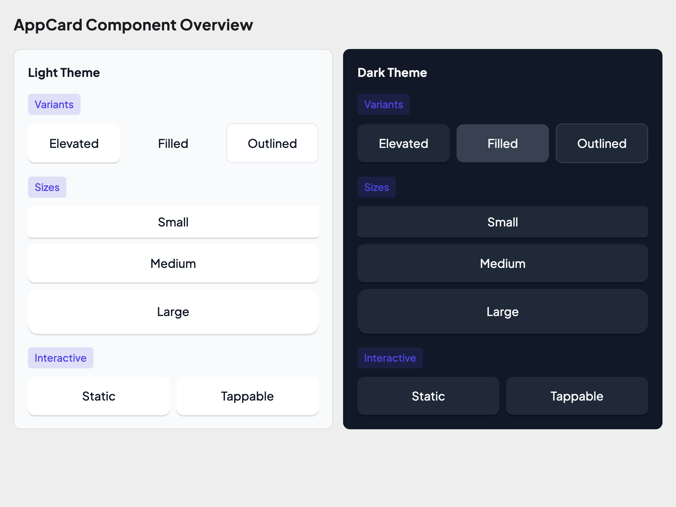Click the Small card in Dark Theme
The width and height of the screenshot is (676, 507).
(x=502, y=222)
